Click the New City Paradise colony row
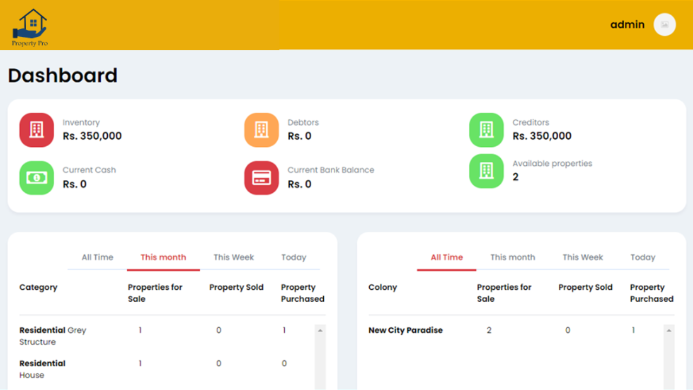This screenshot has width=693, height=390. click(x=406, y=330)
